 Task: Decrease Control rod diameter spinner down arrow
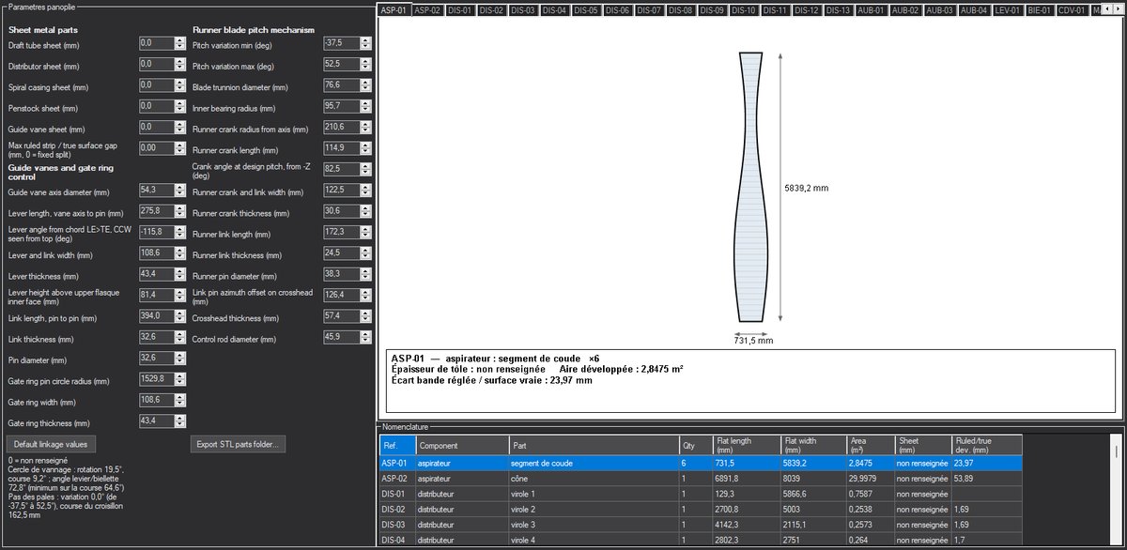click(x=365, y=339)
